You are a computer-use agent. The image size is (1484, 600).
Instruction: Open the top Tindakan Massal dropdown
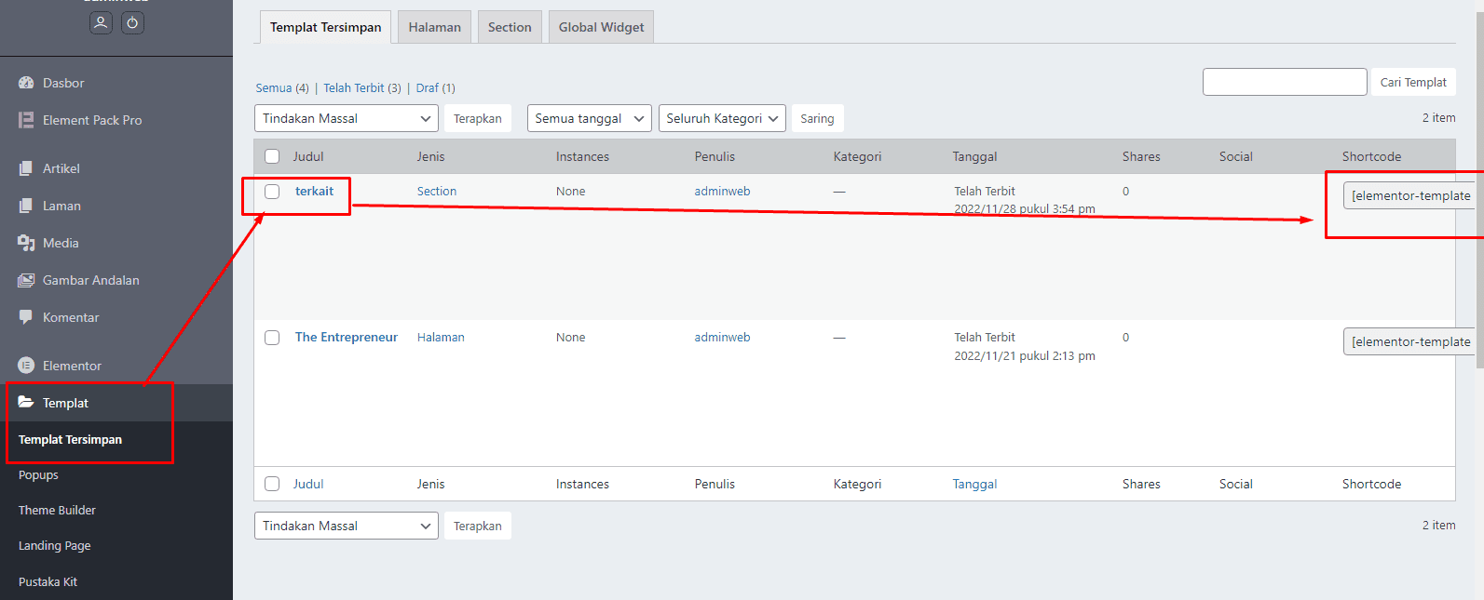346,118
